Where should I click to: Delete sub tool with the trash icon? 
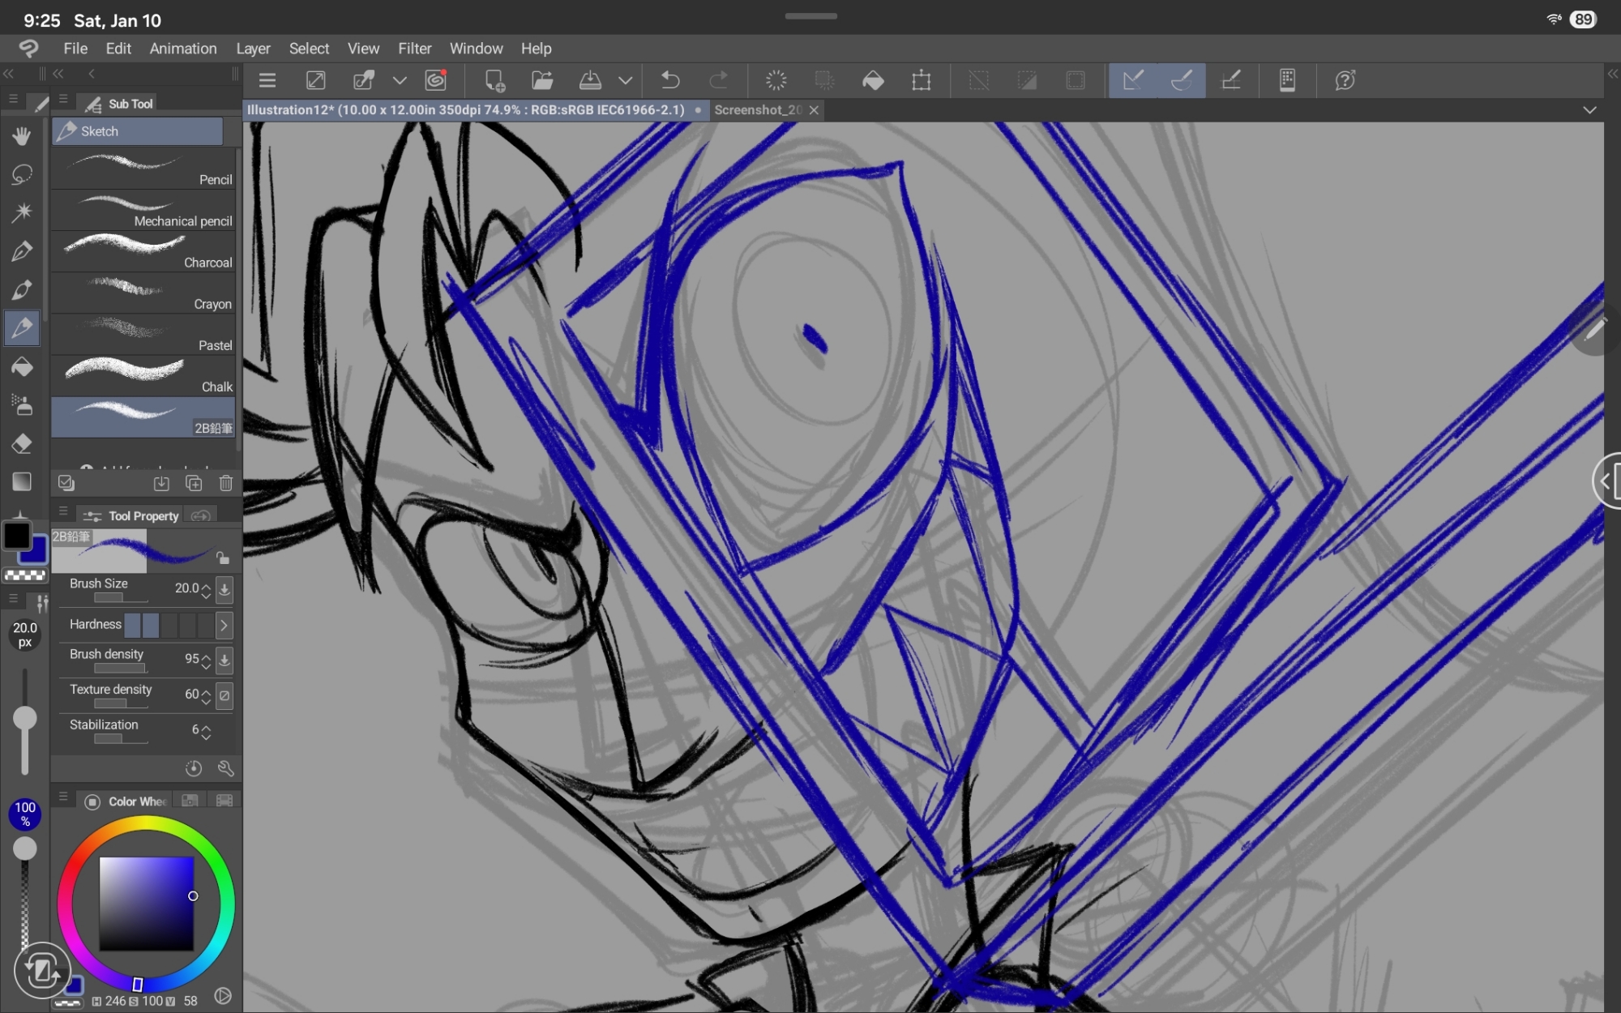(x=226, y=484)
